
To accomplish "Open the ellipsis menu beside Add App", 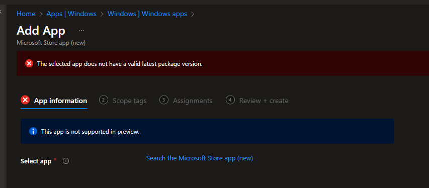I will tap(81, 31).
